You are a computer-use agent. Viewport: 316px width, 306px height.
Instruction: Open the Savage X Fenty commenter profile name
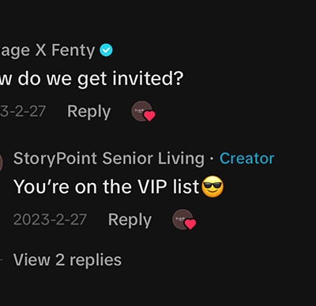[x=47, y=50]
